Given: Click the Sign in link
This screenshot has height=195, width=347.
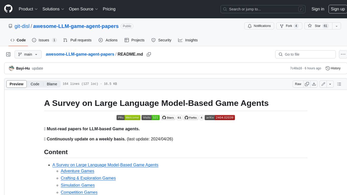Looking at the screenshot, I should 318,9.
